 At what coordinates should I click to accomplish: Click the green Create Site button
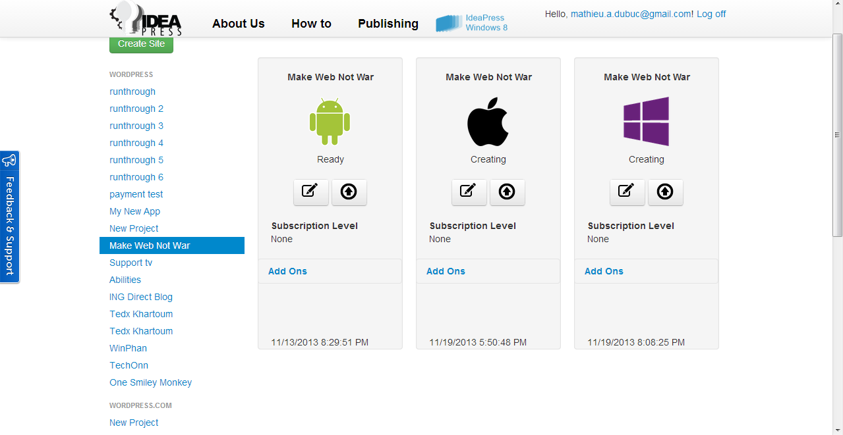pos(141,44)
